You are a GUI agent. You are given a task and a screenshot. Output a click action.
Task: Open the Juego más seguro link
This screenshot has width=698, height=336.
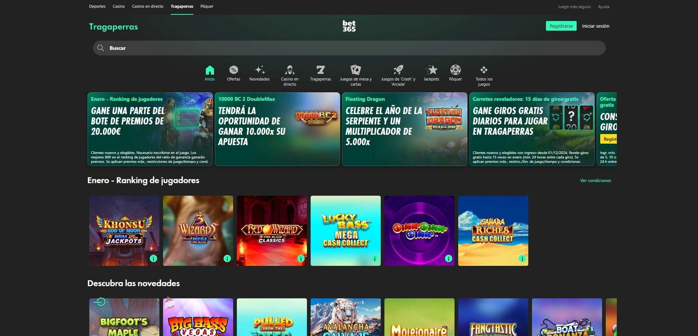tap(574, 7)
